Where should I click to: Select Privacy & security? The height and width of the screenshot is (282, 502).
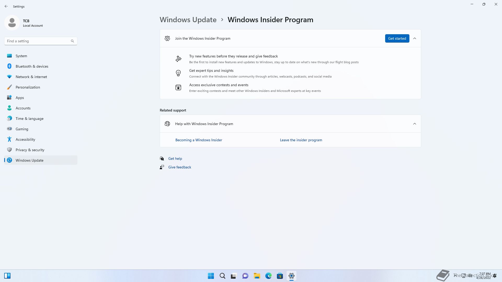[41, 150]
